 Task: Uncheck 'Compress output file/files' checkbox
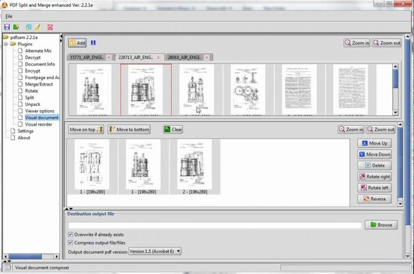(x=71, y=242)
